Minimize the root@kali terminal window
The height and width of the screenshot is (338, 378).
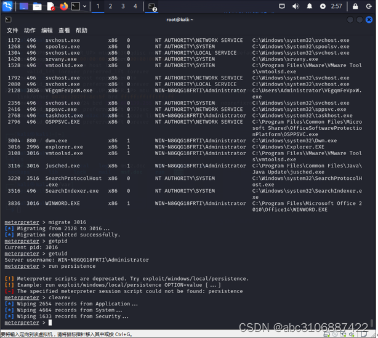tap(350, 20)
